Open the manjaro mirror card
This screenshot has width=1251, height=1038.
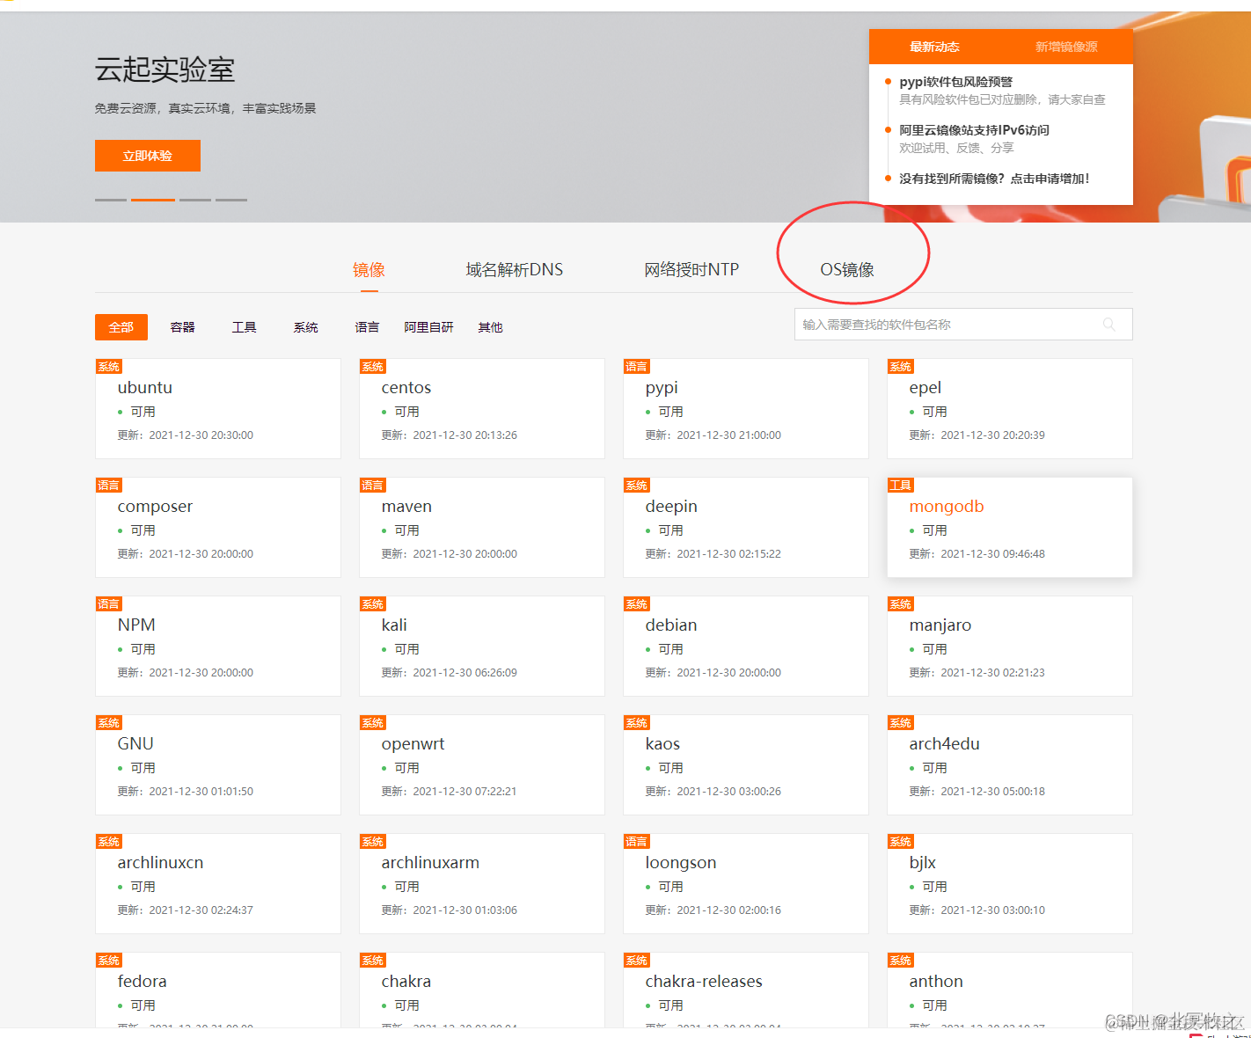(x=1010, y=646)
